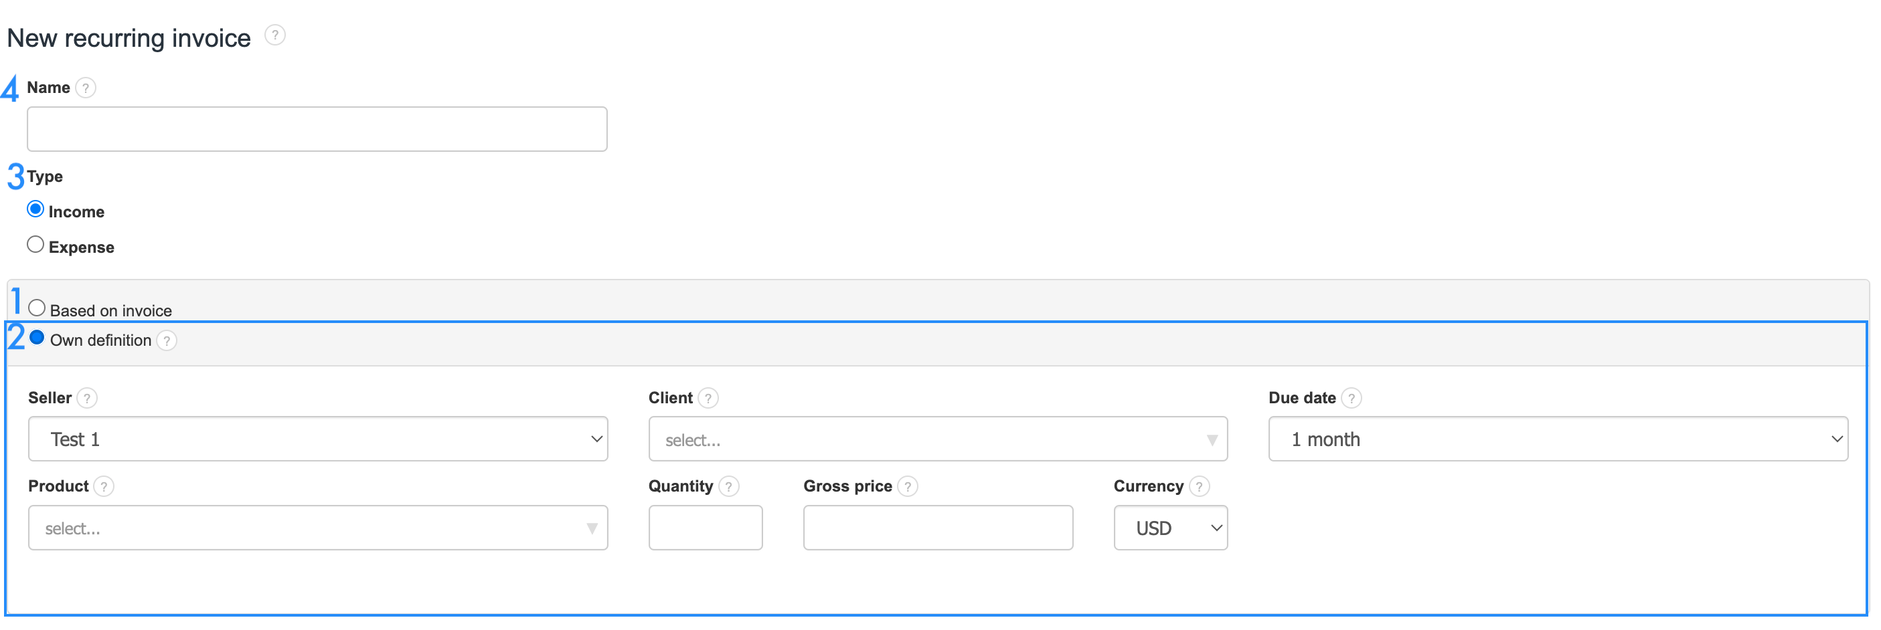Show help for the Client field
The width and height of the screenshot is (1881, 630).
point(708,398)
